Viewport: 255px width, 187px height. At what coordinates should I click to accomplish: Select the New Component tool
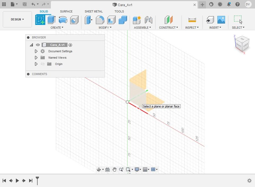[137, 20]
